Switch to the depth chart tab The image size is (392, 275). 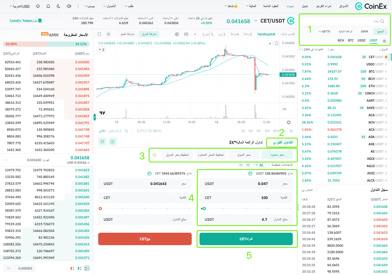(127, 34)
